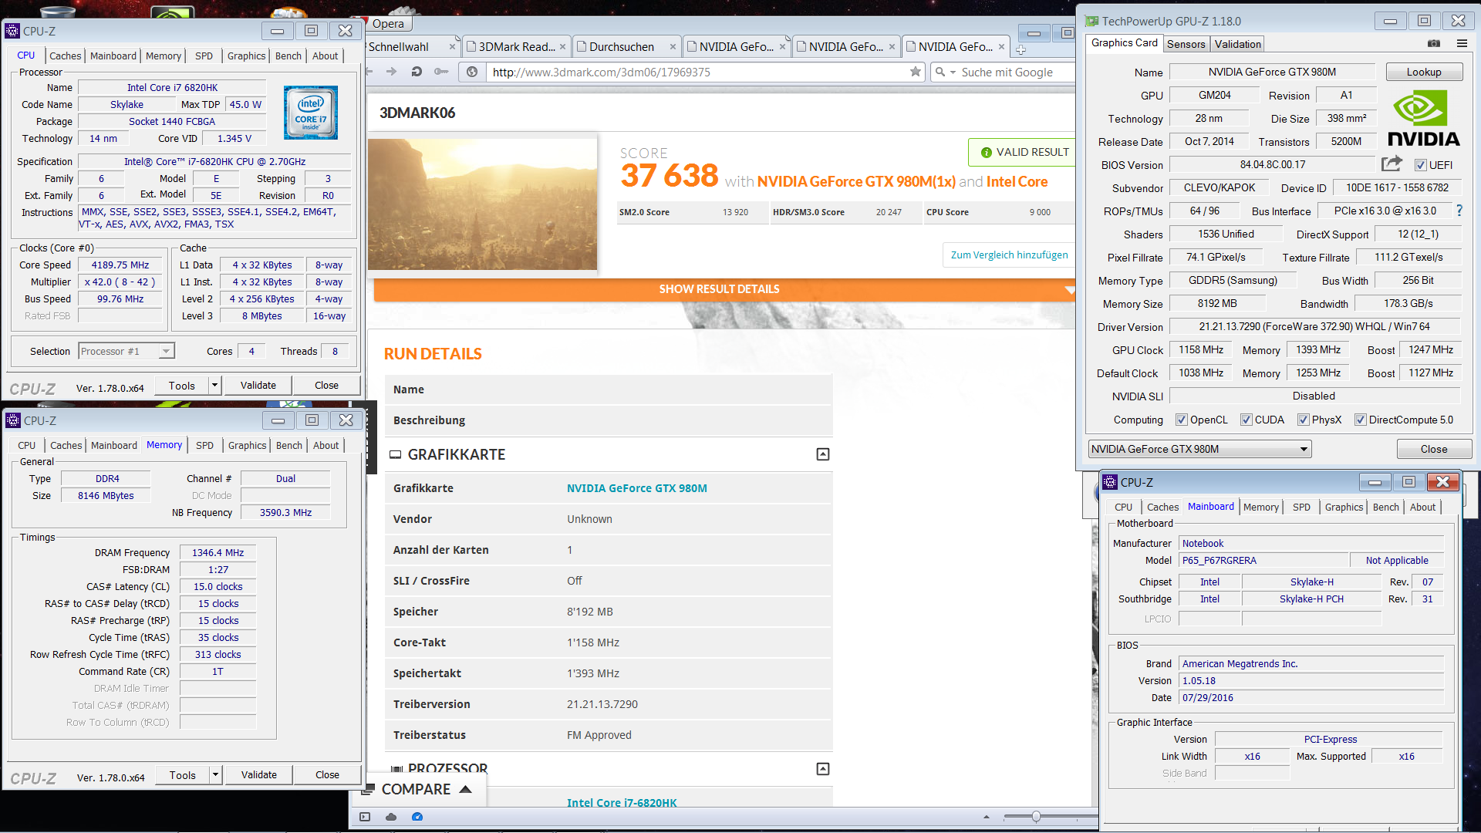Click the BIOS export share icon in GPU-Z
This screenshot has width=1481, height=833.
click(x=1392, y=164)
